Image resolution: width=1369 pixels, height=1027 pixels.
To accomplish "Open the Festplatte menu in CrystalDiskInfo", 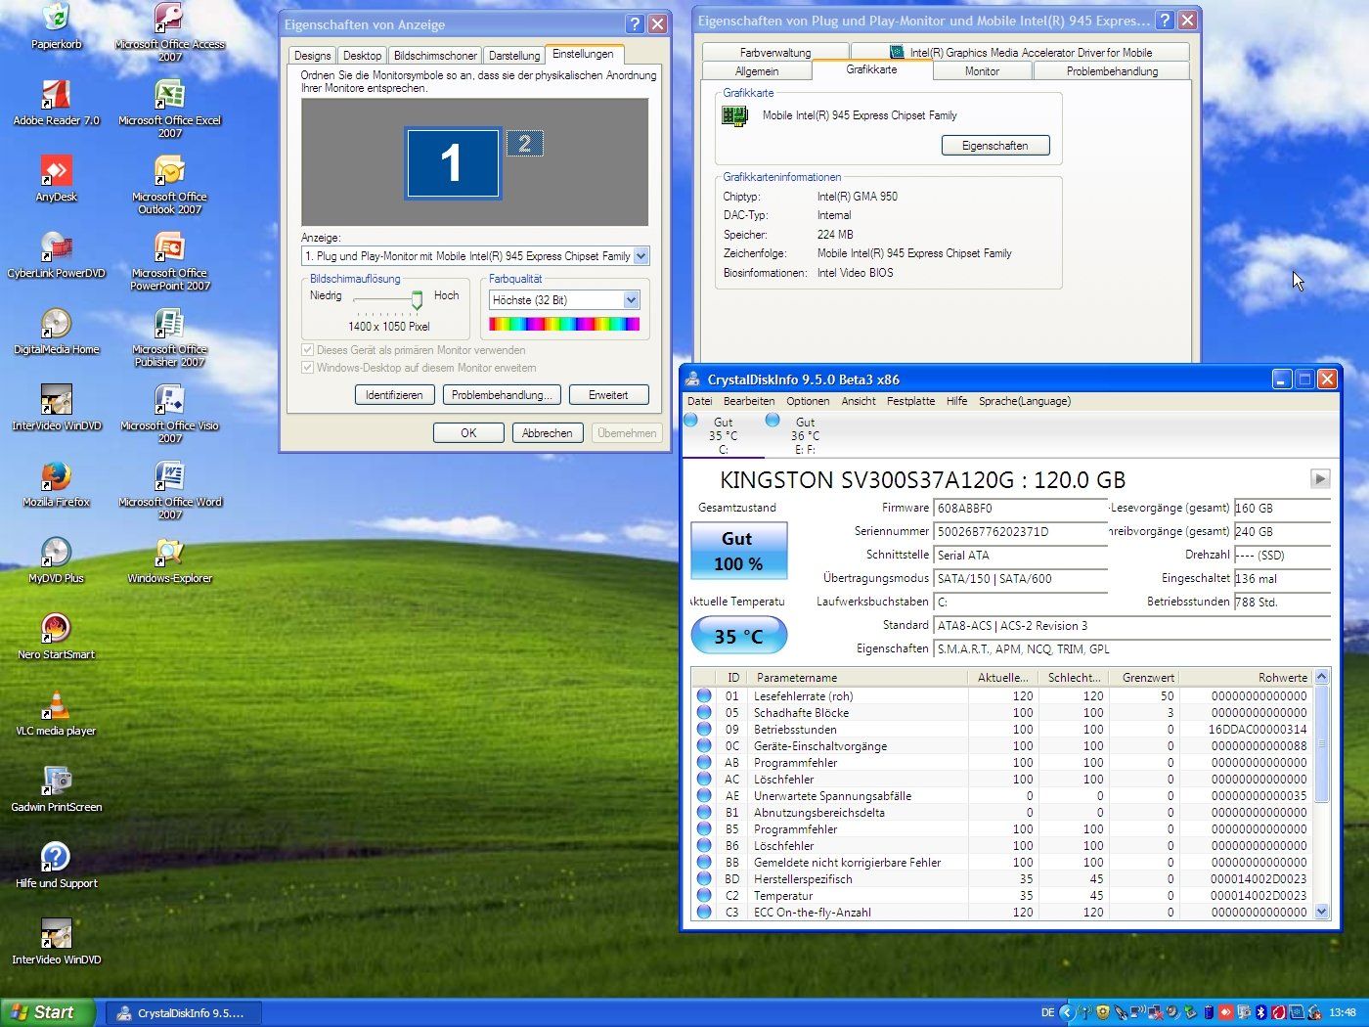I will coord(910,401).
